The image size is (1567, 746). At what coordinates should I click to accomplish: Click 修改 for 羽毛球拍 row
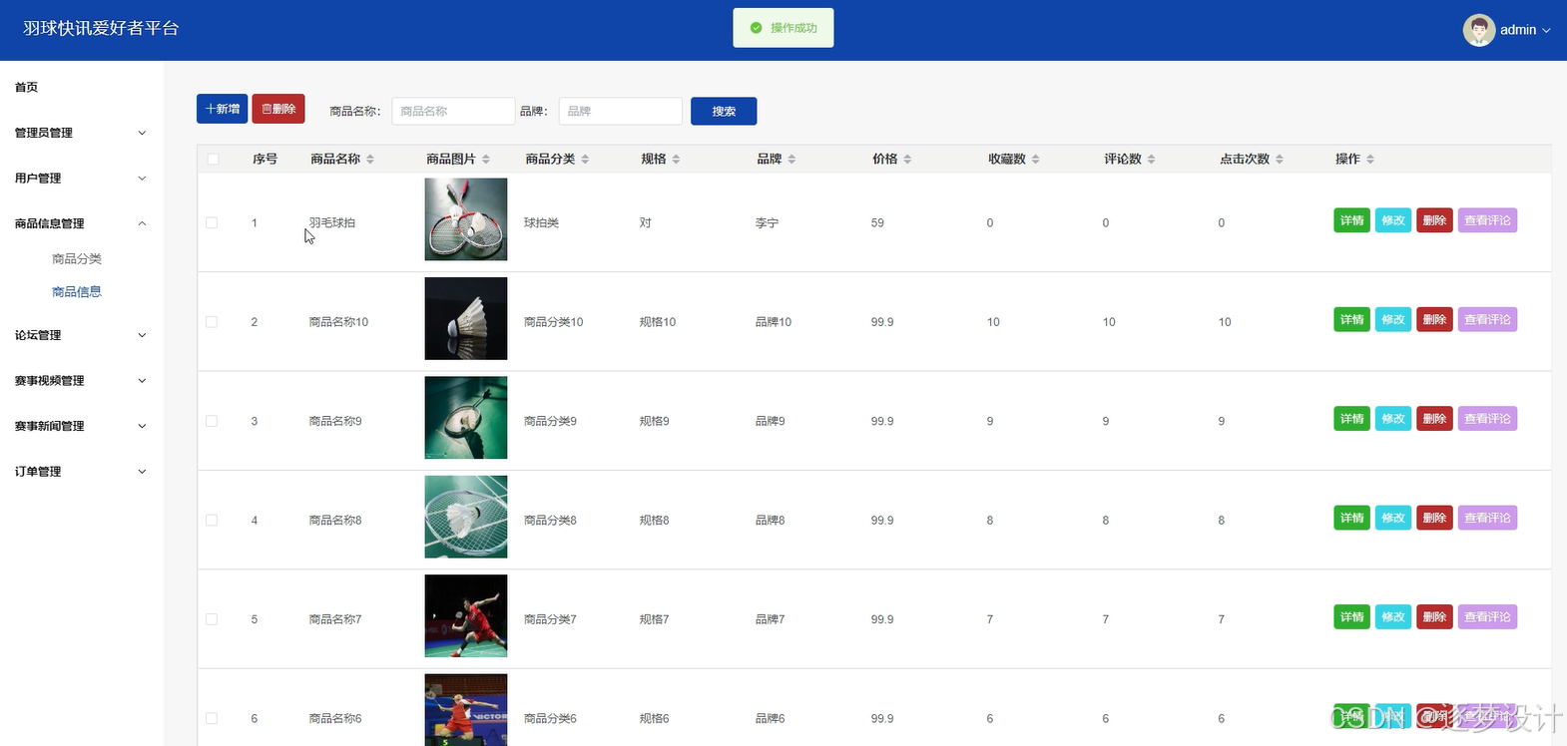coord(1393,220)
